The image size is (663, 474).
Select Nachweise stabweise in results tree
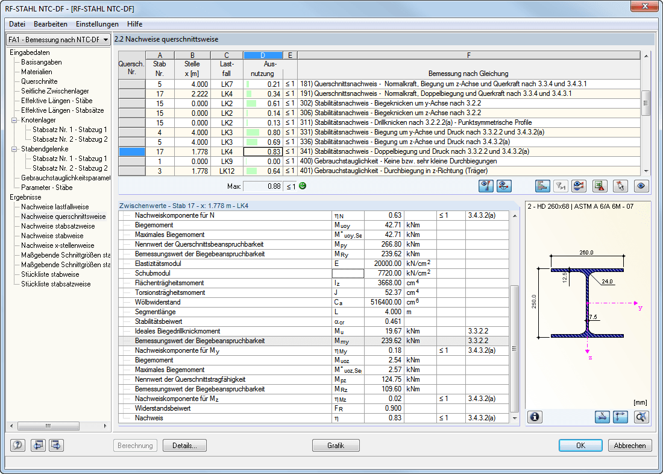coord(52,236)
